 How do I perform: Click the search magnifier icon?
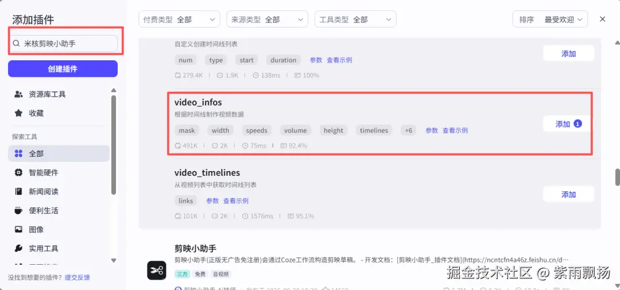click(16, 44)
